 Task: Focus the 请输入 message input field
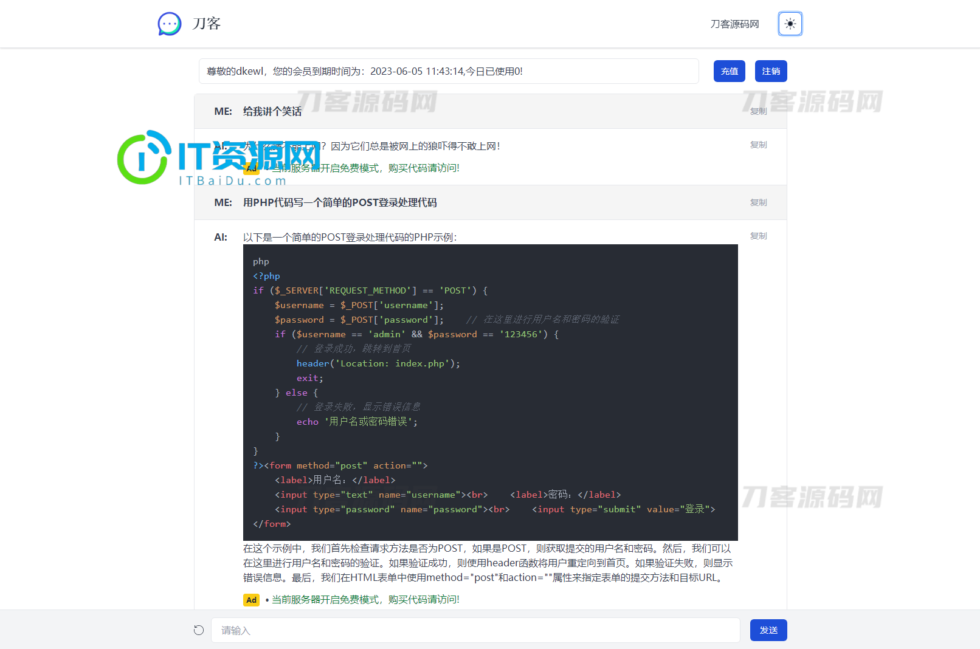click(x=475, y=630)
